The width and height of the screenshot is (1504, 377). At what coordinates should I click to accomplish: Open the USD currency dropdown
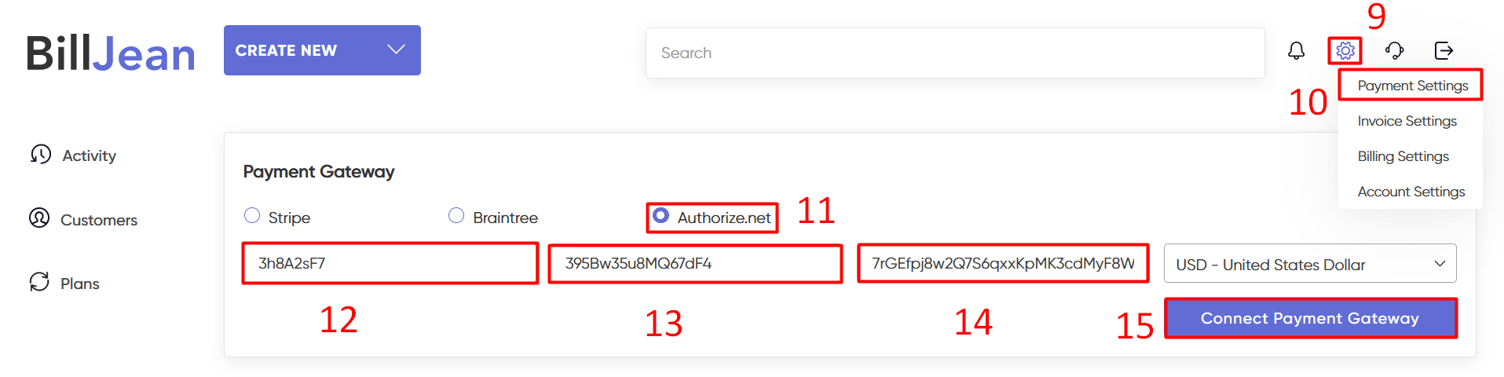[1309, 264]
